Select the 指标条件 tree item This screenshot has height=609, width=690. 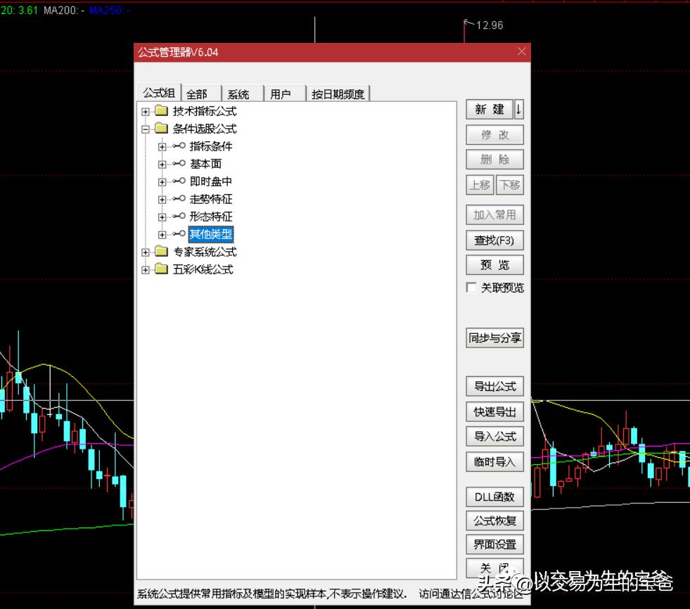211,146
